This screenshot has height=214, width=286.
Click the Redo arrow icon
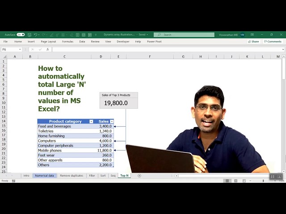43,35
